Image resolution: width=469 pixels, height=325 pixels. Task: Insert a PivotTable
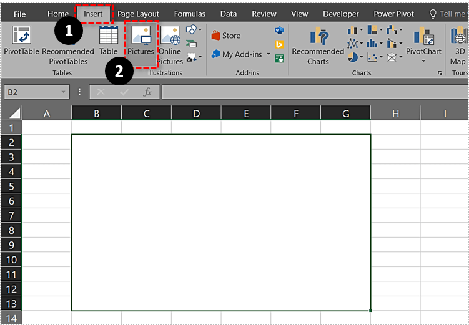pos(22,44)
